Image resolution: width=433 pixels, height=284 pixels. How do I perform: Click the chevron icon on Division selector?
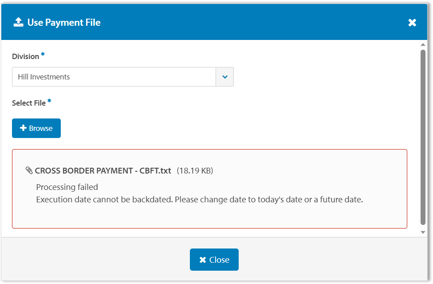click(224, 77)
